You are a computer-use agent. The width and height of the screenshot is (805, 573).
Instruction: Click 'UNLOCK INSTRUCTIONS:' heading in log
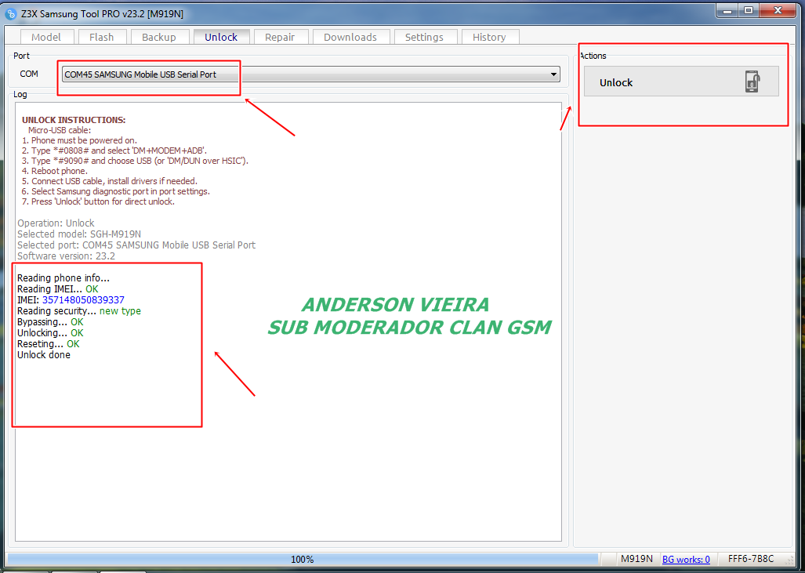coord(74,120)
